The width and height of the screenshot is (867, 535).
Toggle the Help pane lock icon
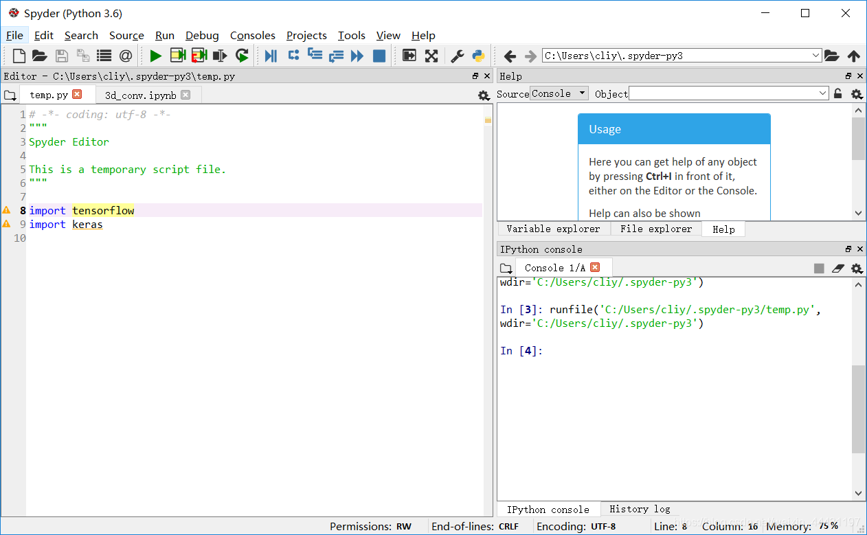click(x=838, y=93)
